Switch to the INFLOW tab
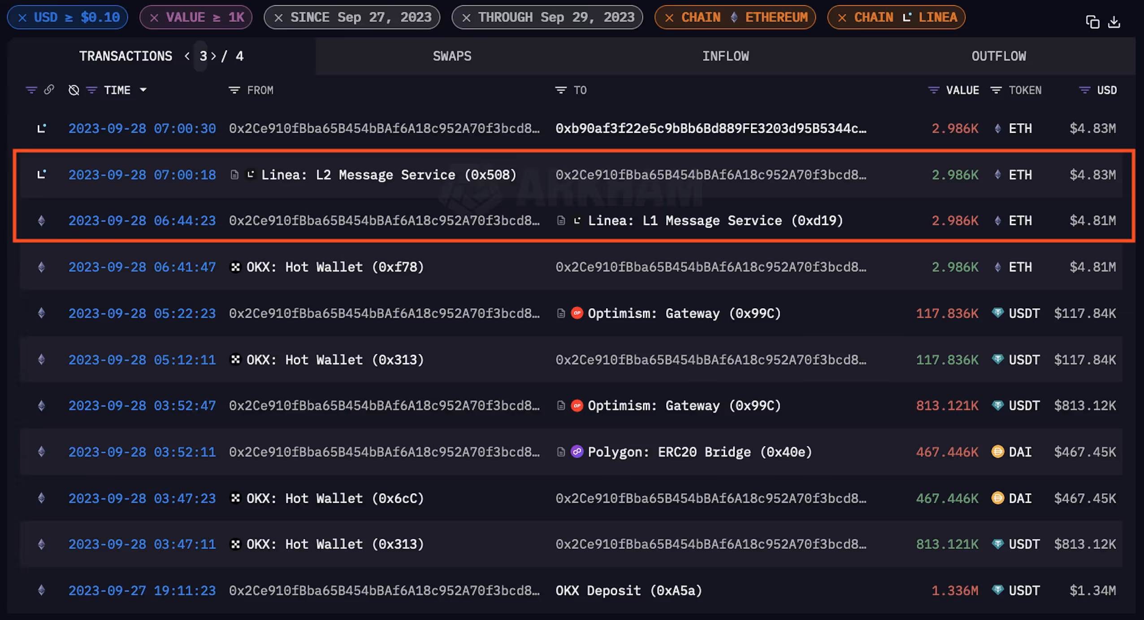The width and height of the screenshot is (1144, 620). (725, 56)
